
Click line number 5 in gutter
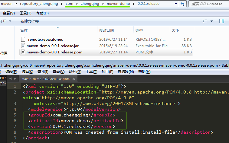(x=15, y=115)
